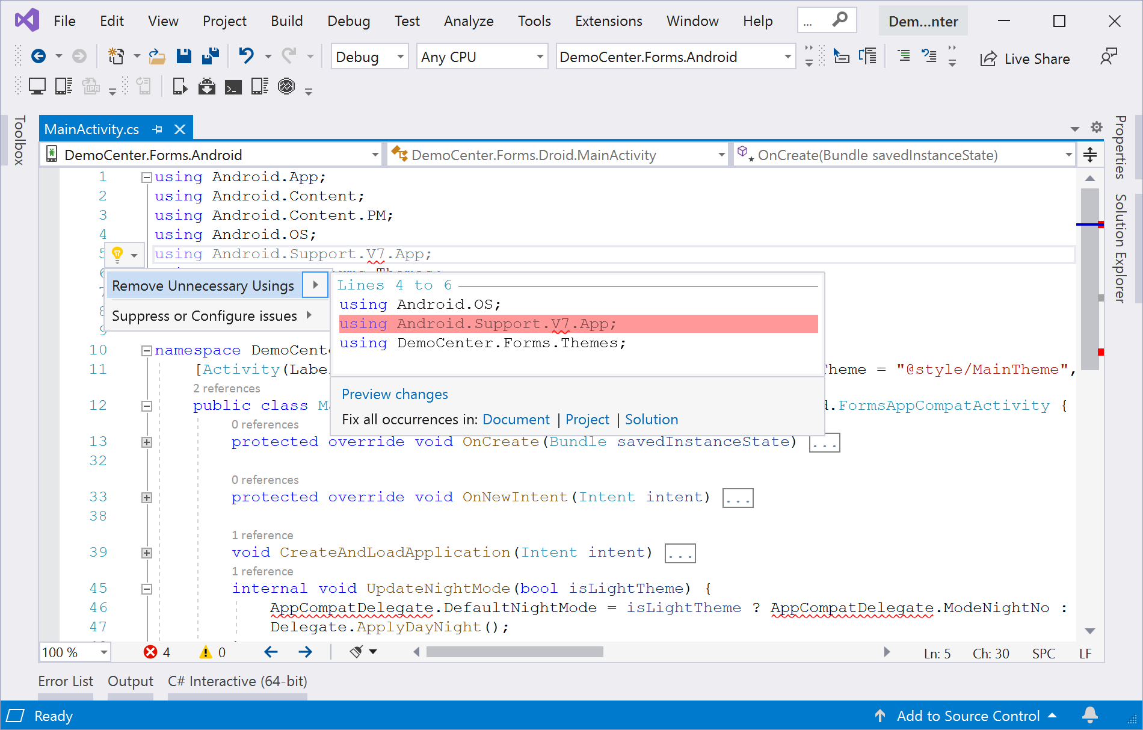The height and width of the screenshot is (730, 1143).
Task: Click the editor settings gear icon
Action: (1096, 128)
